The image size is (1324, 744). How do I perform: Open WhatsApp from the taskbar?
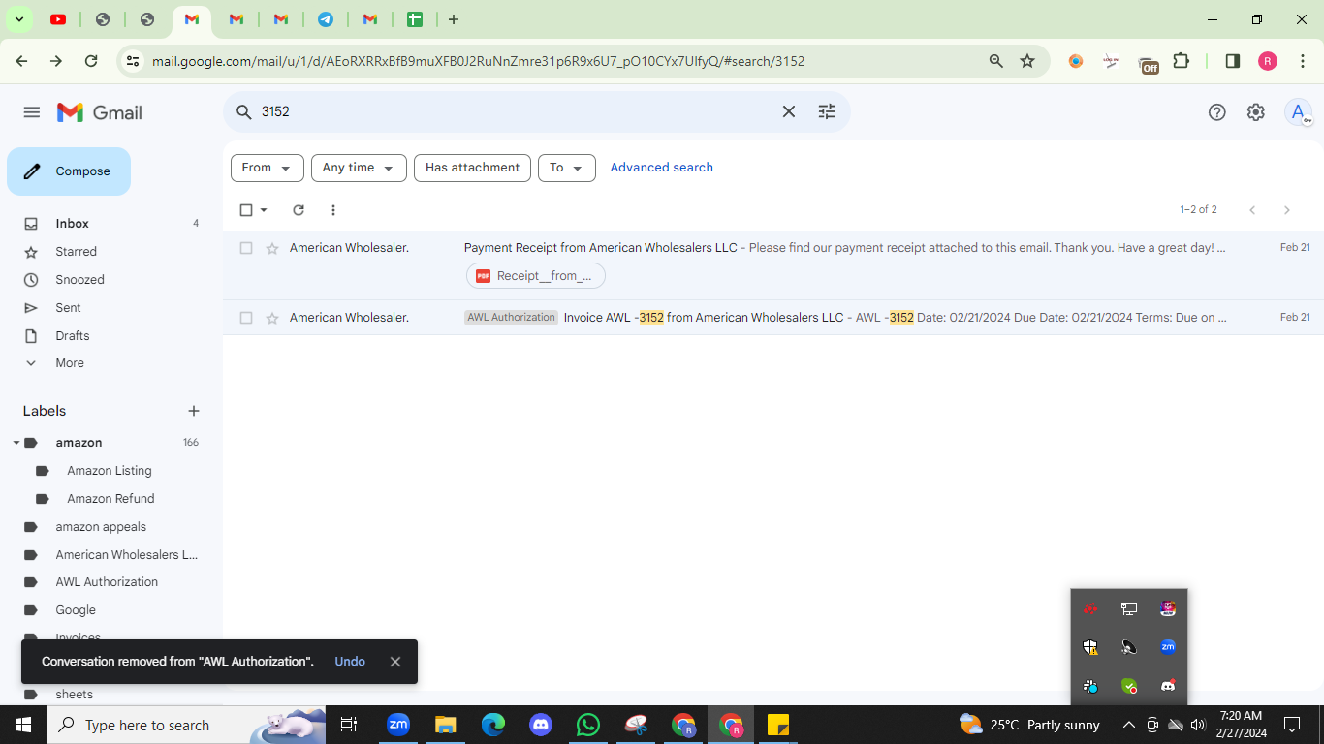[587, 725]
